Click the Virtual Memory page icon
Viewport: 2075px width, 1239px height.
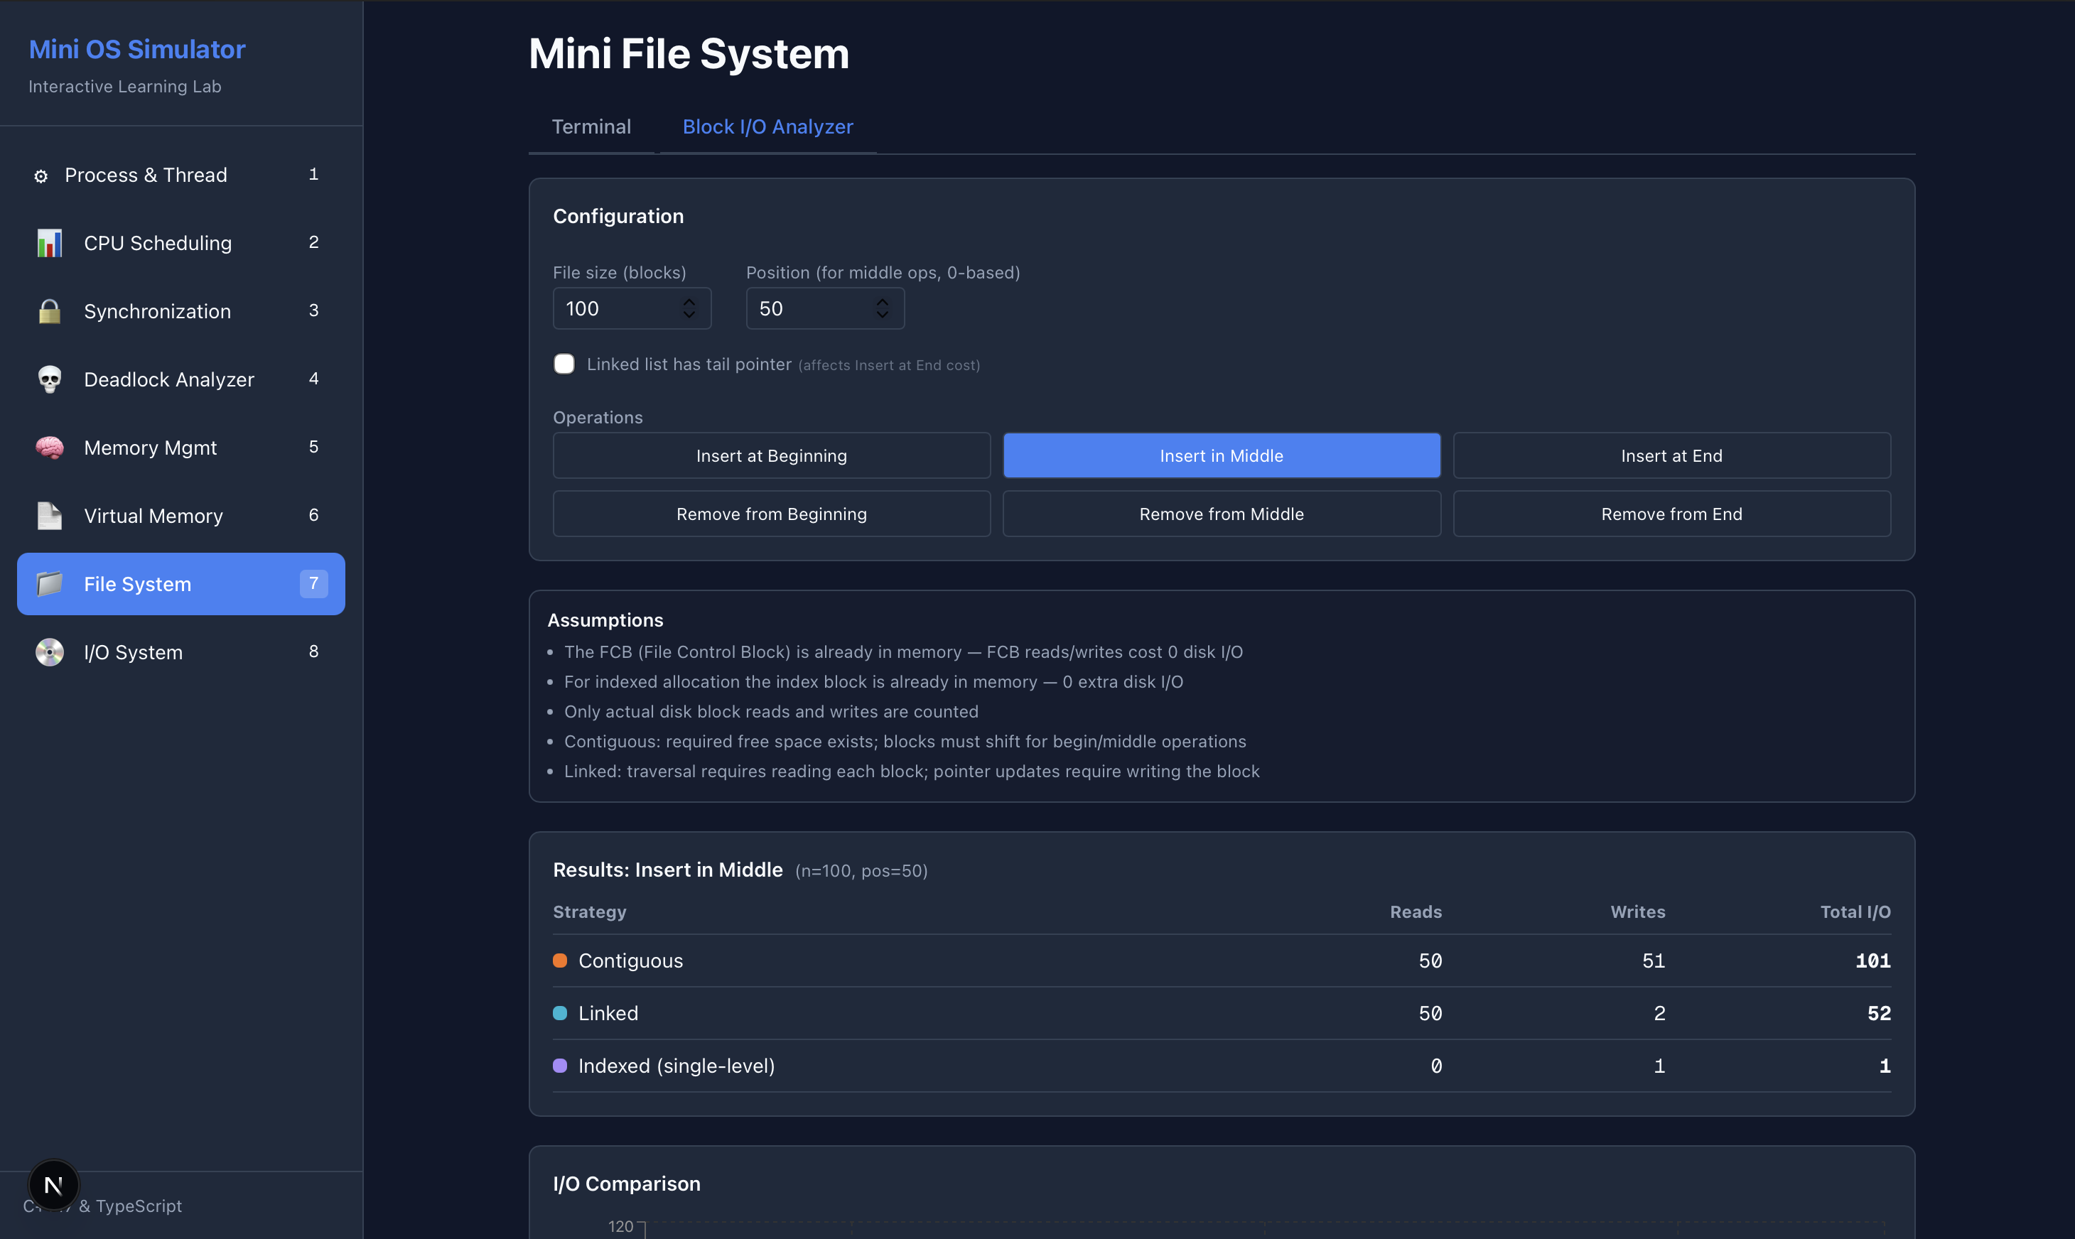coord(49,515)
